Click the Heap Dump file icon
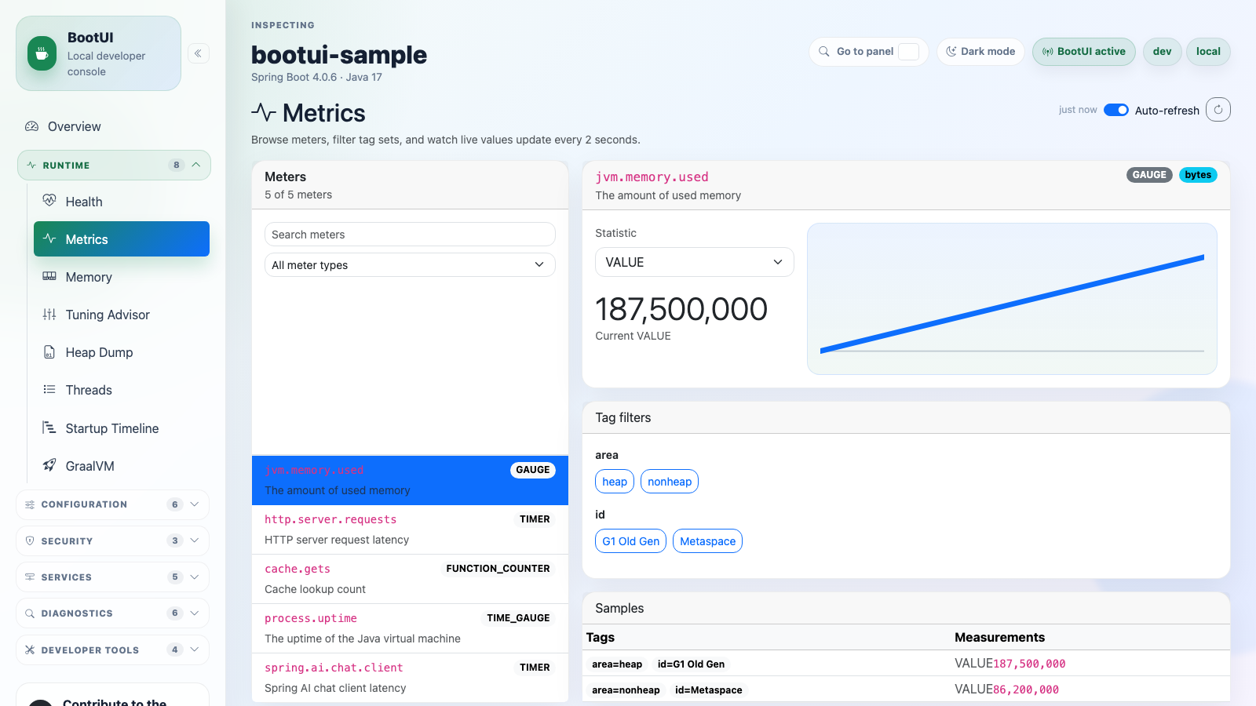Viewport: 1256px width, 706px height. 49,351
